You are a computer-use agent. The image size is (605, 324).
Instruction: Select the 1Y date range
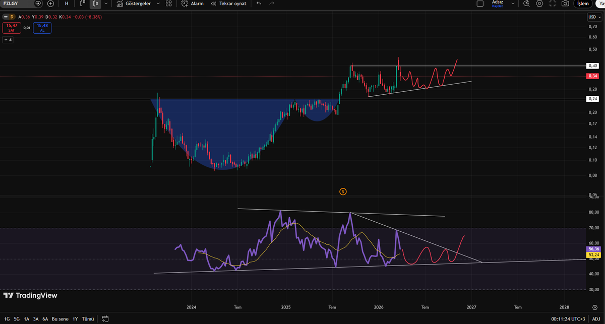point(75,319)
